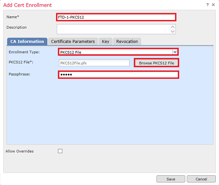Click the 'Allow Overrides' label
219x185 pixels.
coord(19,151)
